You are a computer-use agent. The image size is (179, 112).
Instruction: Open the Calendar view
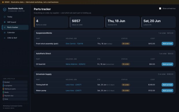[15, 33]
